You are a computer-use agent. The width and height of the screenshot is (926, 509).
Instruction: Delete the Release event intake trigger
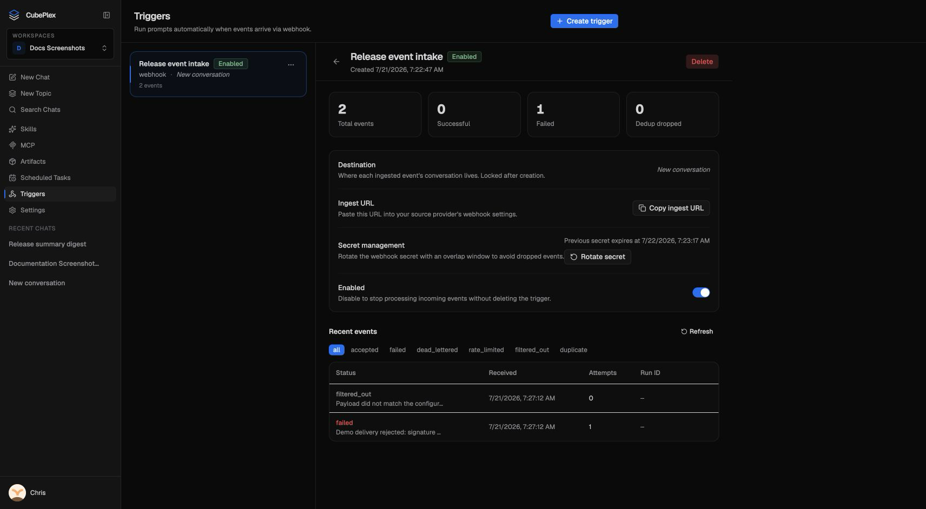(702, 62)
